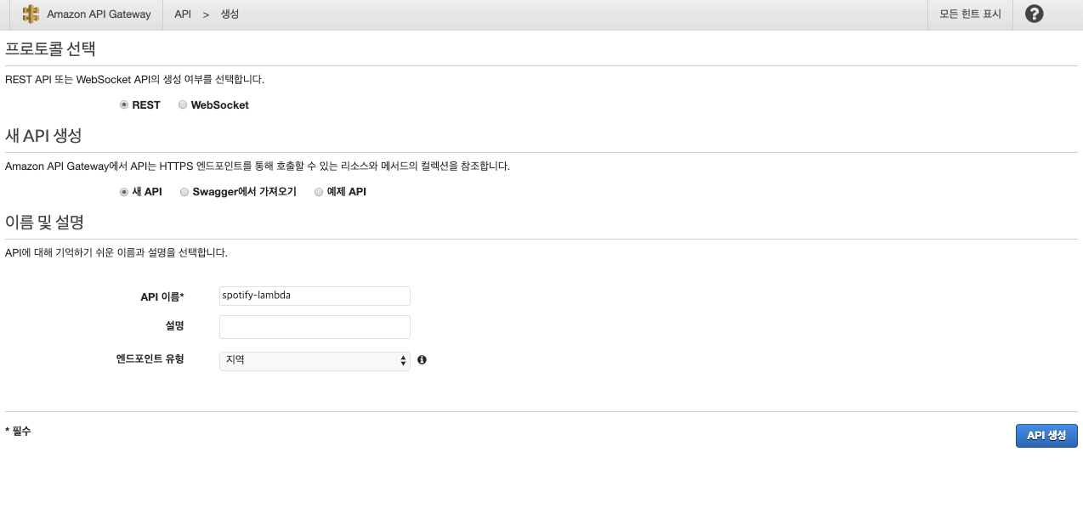Click 모든 힌트 표시 button
Viewport: 1083px width, 525px height.
(970, 14)
